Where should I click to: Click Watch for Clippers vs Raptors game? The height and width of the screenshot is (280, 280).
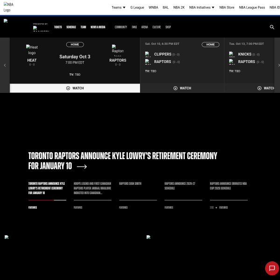pyautogui.click(x=182, y=88)
